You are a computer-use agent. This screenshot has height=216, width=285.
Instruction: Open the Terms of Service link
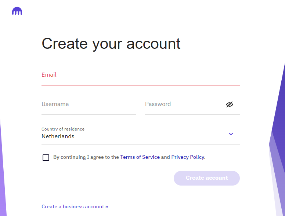coord(140,157)
